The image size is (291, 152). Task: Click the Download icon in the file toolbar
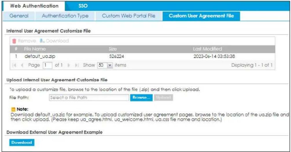(x=42, y=41)
